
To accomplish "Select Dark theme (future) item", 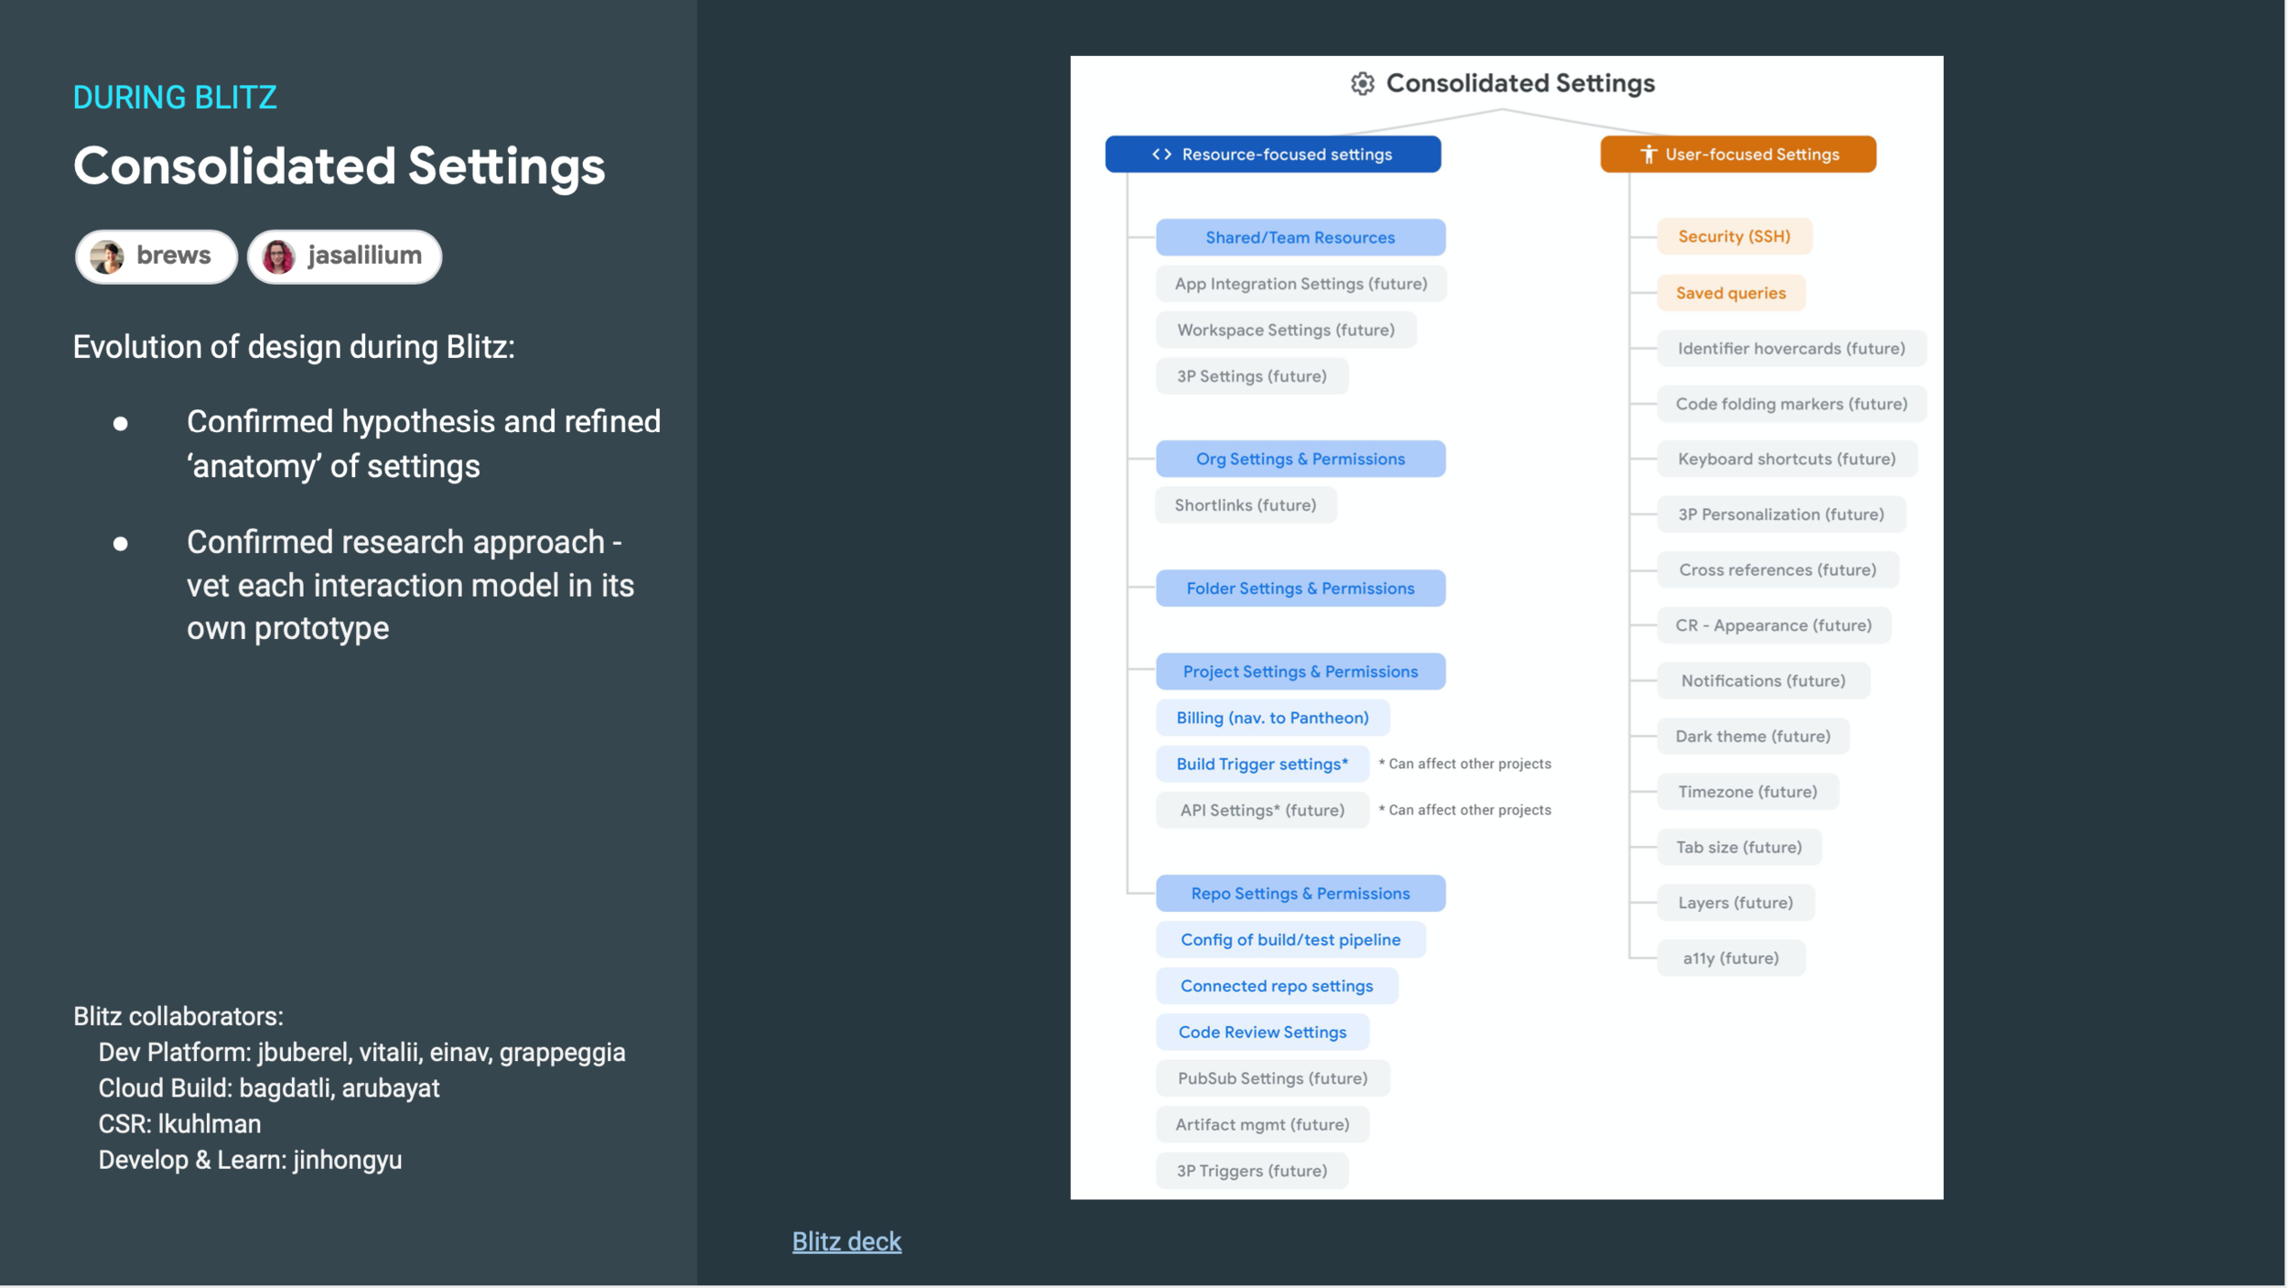I will coord(1752,736).
